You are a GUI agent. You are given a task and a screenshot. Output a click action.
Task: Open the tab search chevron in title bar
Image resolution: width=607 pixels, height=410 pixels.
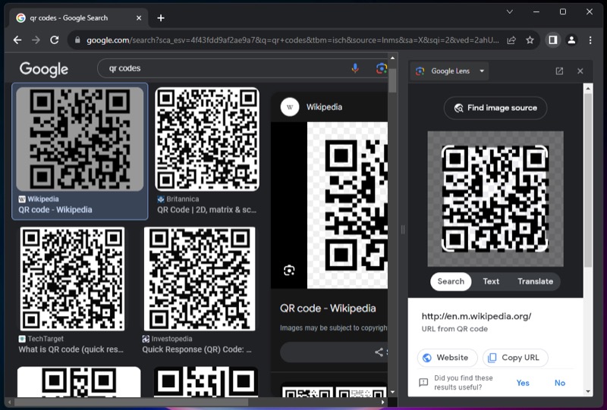[x=510, y=11]
